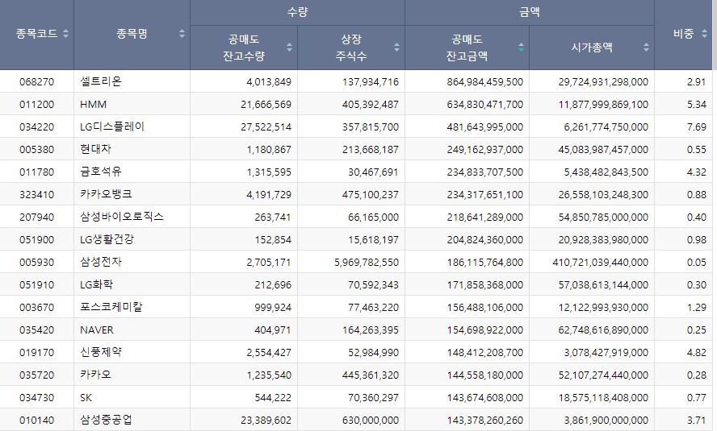This screenshot has height=431, width=717.
Task: Select stock name SK
Action: 86,398
